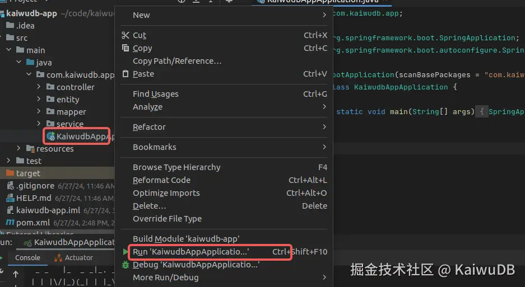Expand the entity package chevron
Viewport: 525px width, 287px height.
pyautogui.click(x=39, y=99)
